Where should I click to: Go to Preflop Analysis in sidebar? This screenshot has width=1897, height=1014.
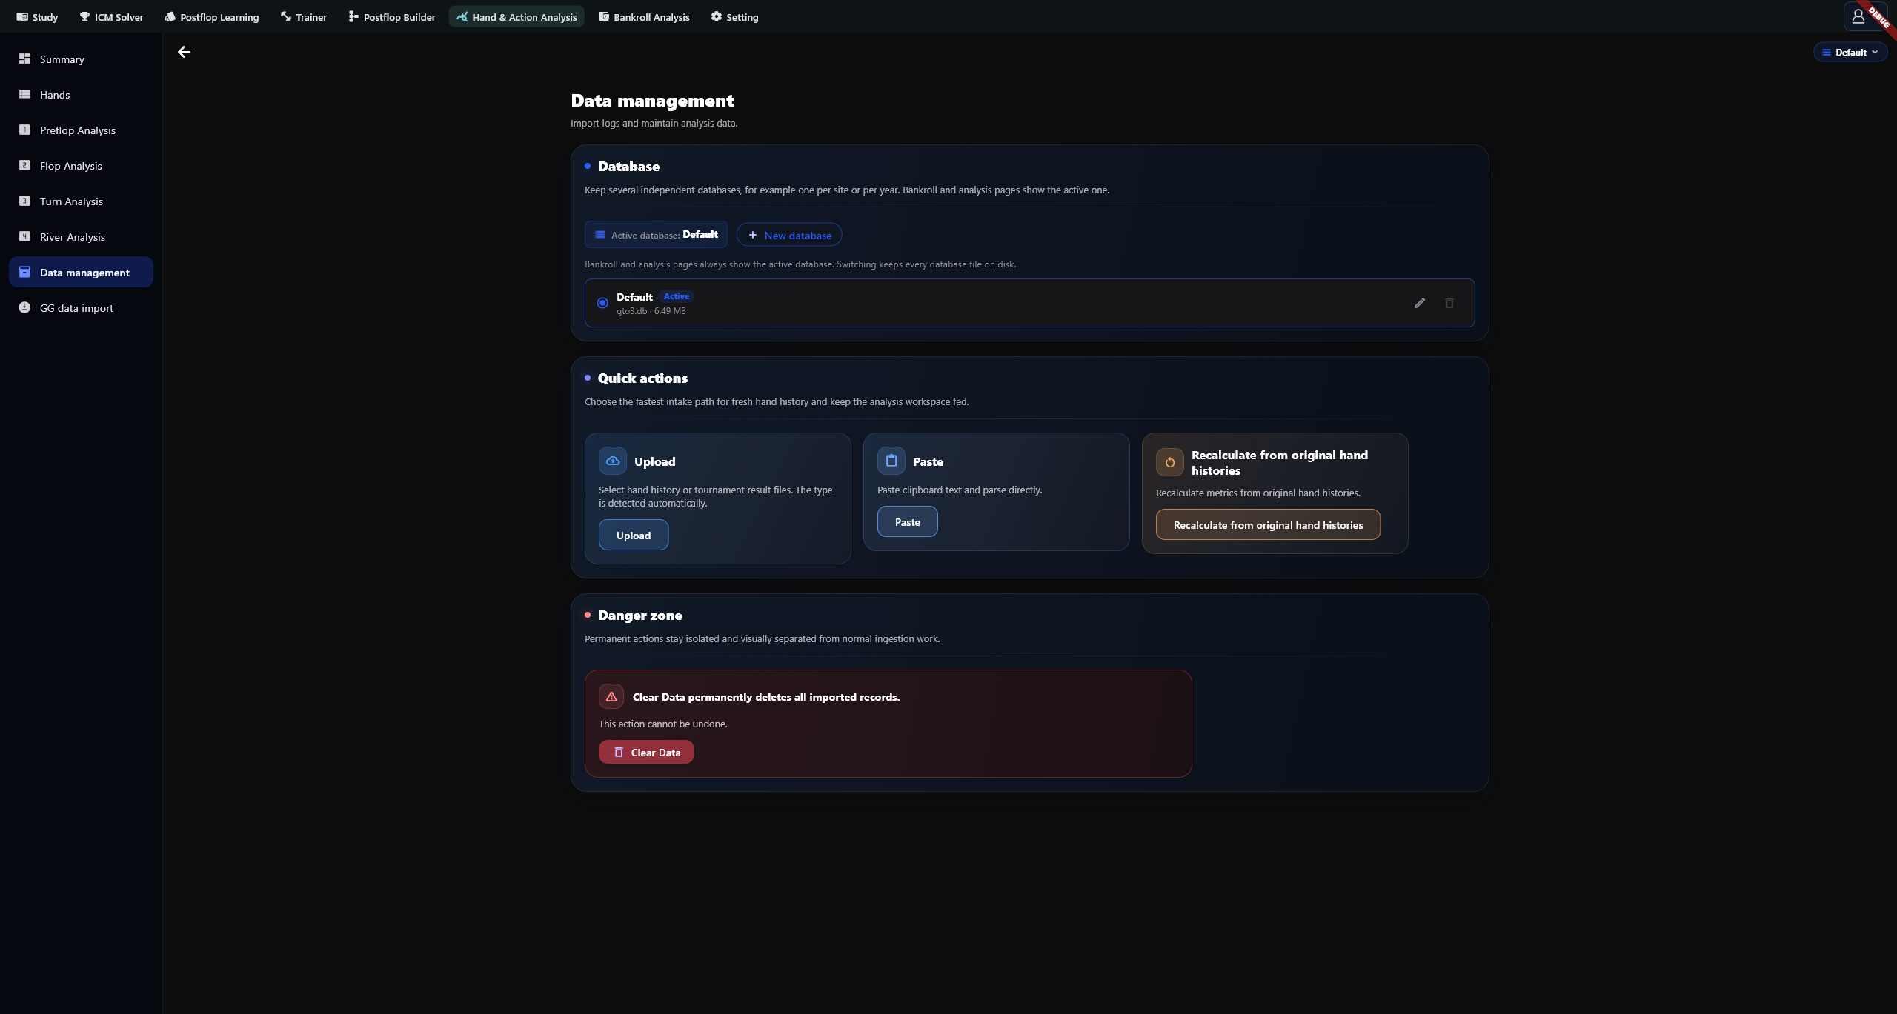tap(82, 130)
